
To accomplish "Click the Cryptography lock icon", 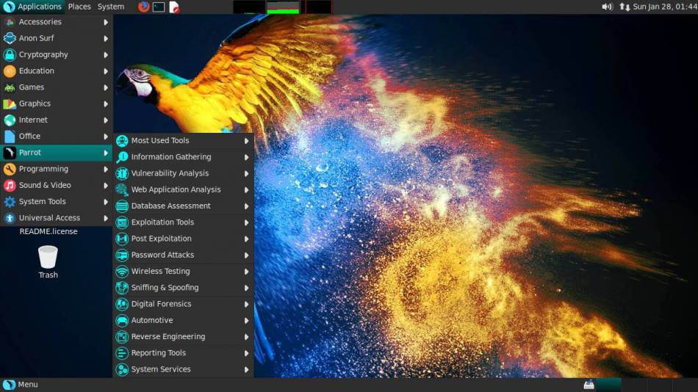I will (10, 55).
